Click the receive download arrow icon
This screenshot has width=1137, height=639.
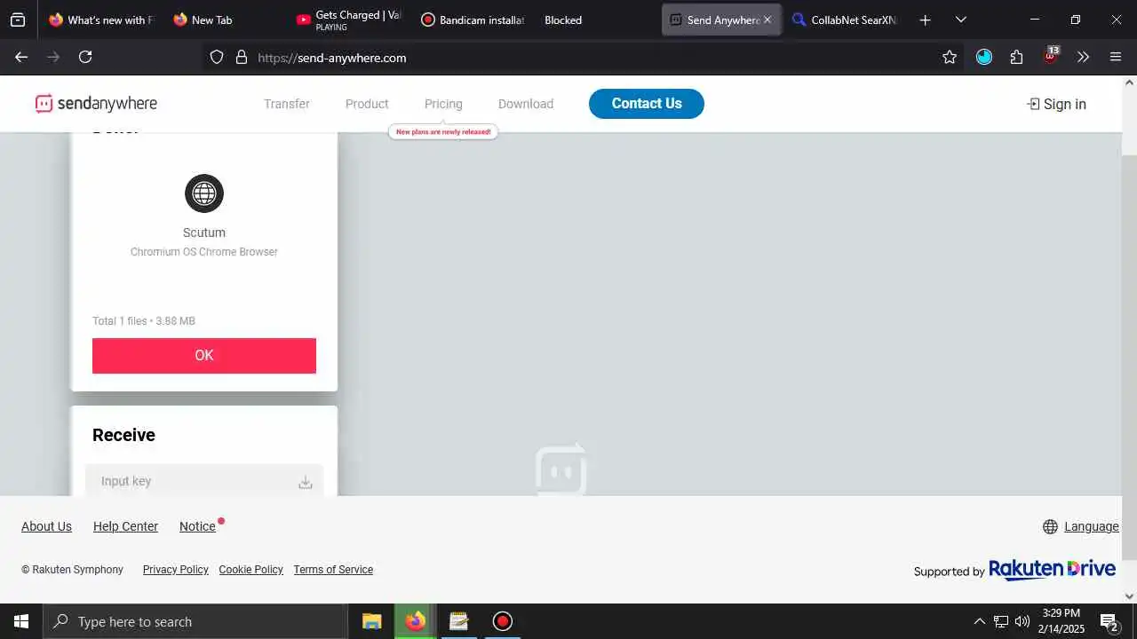[x=306, y=482]
